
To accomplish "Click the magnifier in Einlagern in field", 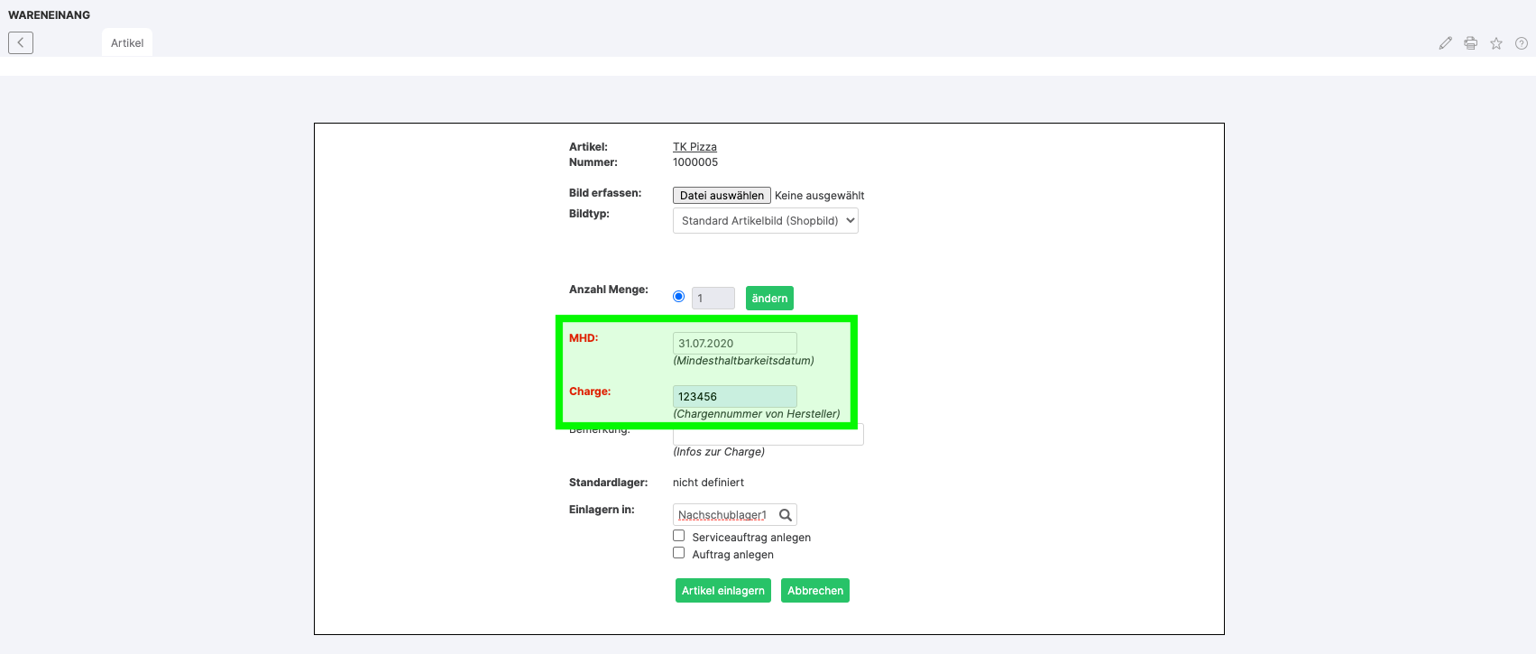I will 786,515.
